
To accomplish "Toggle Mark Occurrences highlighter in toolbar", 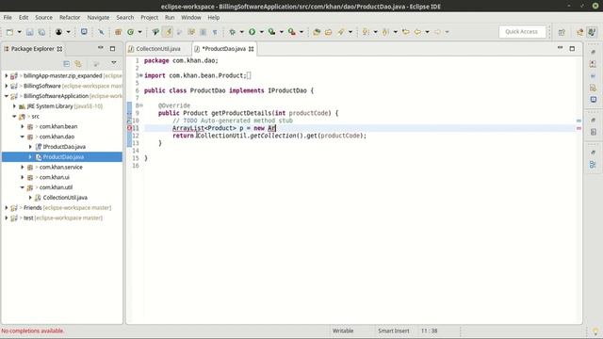I will tap(168, 32).
